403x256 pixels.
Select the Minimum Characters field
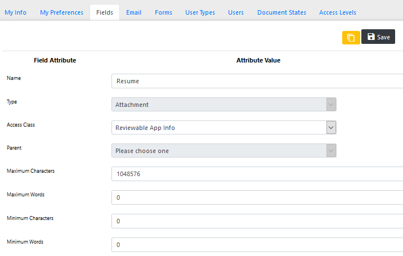coord(257,221)
